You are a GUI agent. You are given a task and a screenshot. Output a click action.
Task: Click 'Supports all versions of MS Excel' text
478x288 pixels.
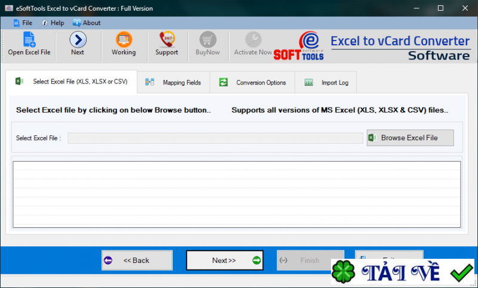tap(339, 110)
